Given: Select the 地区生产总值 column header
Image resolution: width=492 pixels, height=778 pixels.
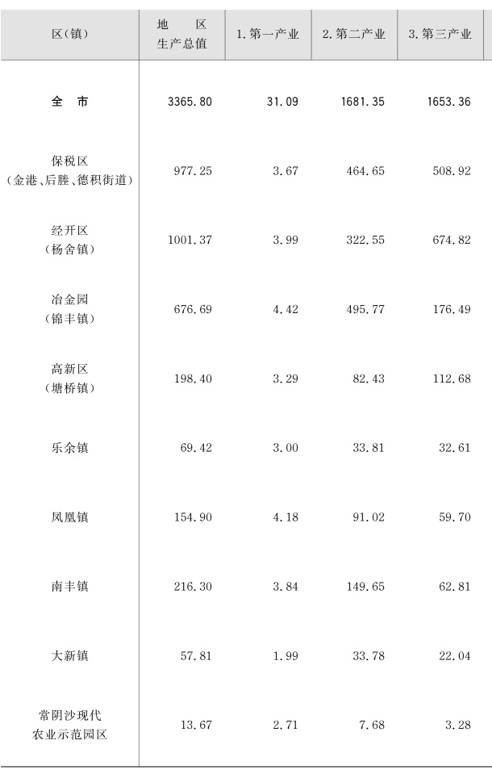Looking at the screenshot, I should tap(182, 34).
